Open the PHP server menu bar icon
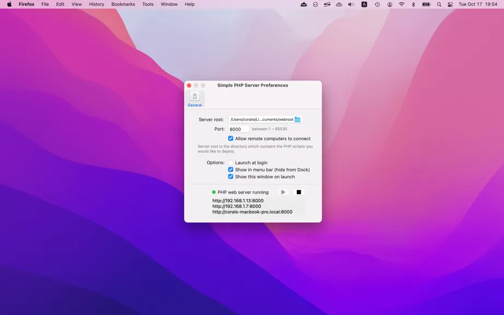The image size is (504, 315). click(303, 4)
